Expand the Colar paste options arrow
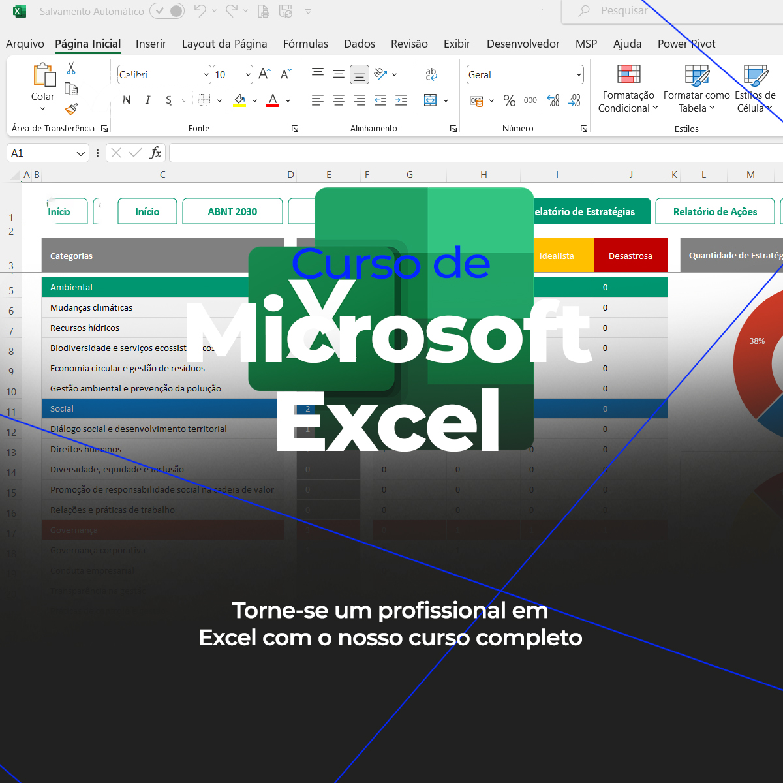Screen dimensions: 783x783 tap(43, 108)
